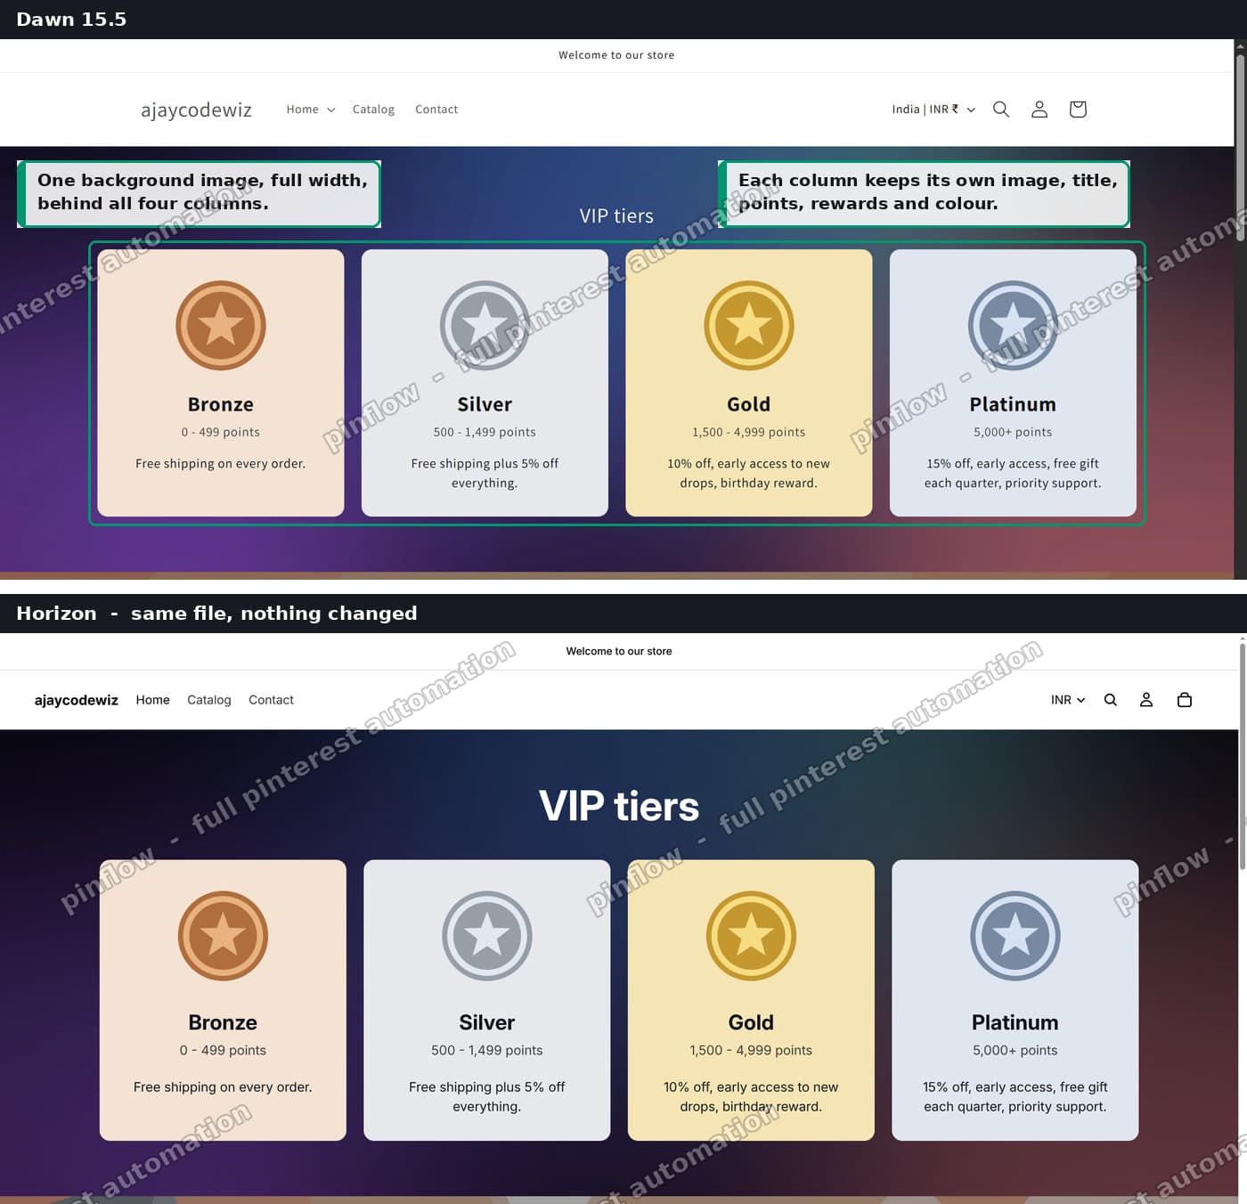Open the account icon in Horizon header
This screenshot has height=1204, width=1247.
click(x=1146, y=700)
